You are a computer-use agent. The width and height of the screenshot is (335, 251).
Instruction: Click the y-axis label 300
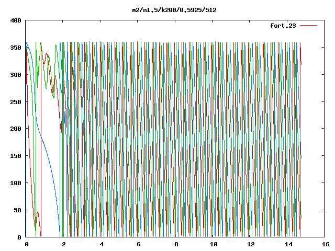pyautogui.click(x=16, y=75)
